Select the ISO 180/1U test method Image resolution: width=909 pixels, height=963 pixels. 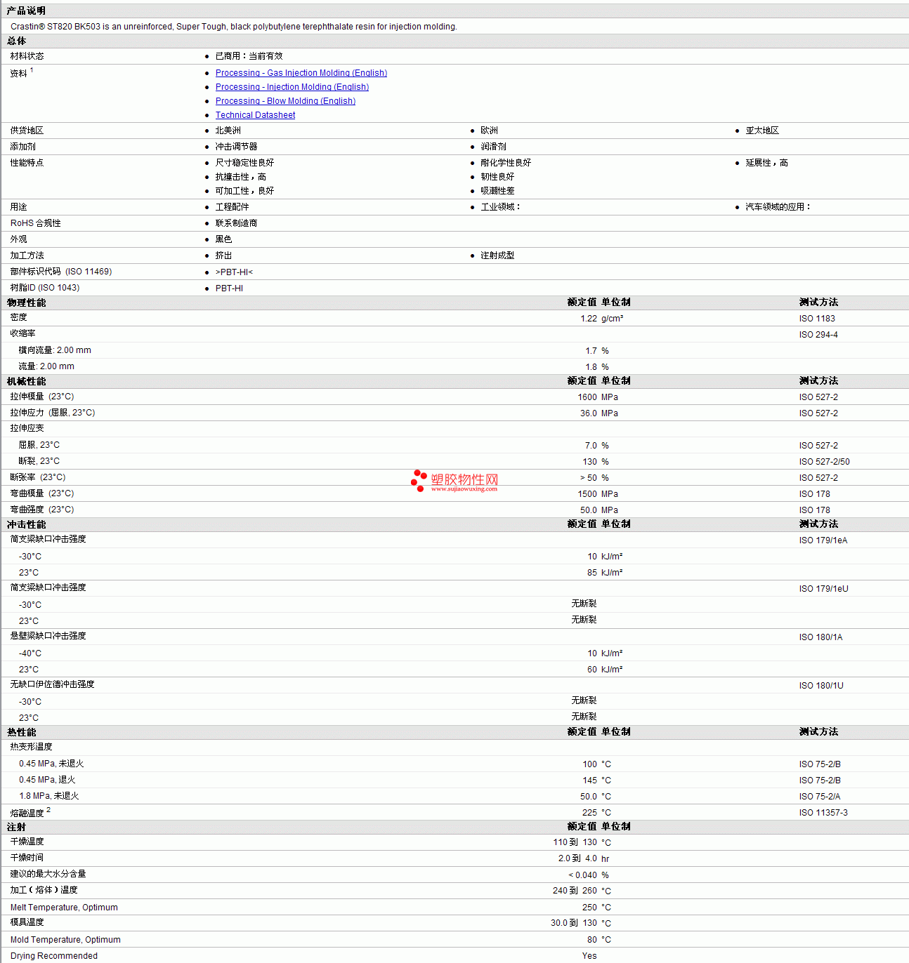click(x=821, y=686)
